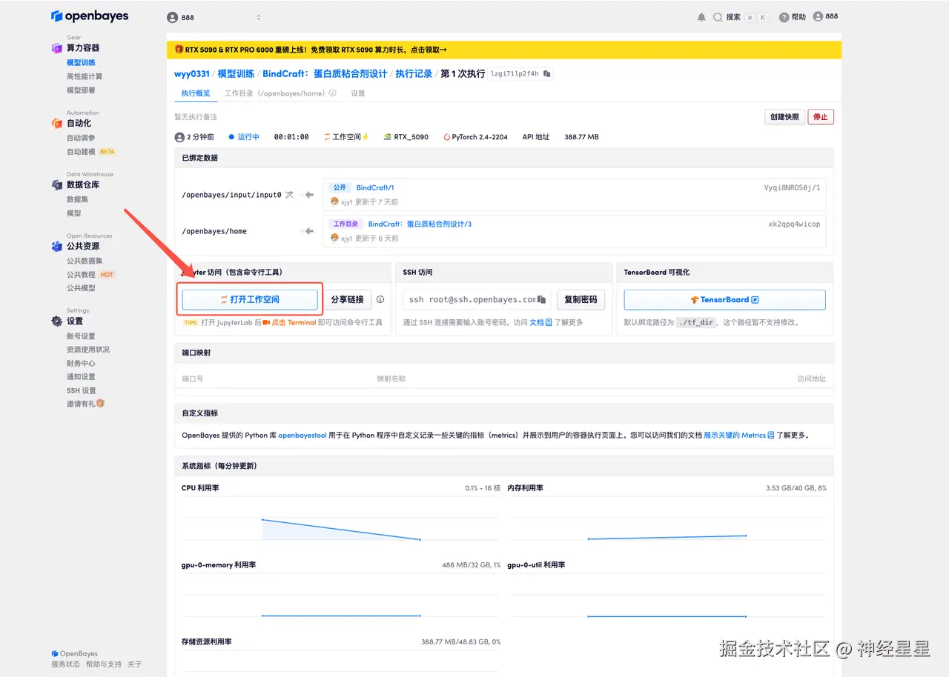The width and height of the screenshot is (949, 677).
Task: Click the xjy1 avatar in BindCraft/1 row
Action: point(334,201)
